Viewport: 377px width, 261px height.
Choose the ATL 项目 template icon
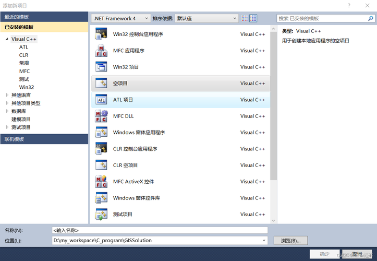(x=101, y=100)
